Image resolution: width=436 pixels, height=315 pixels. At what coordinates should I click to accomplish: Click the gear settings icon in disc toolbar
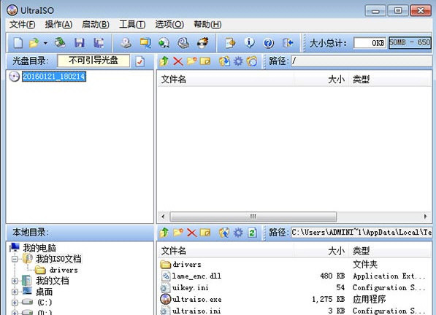click(238, 61)
